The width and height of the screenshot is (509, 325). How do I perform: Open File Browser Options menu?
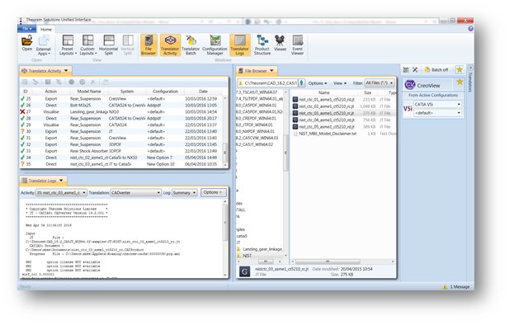point(318,83)
